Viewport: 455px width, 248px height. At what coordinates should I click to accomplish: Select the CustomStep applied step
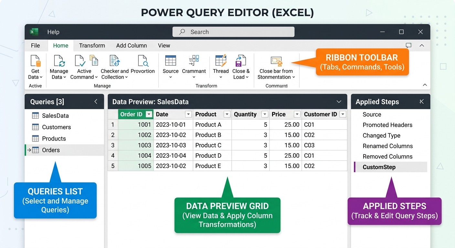pyautogui.click(x=390, y=167)
